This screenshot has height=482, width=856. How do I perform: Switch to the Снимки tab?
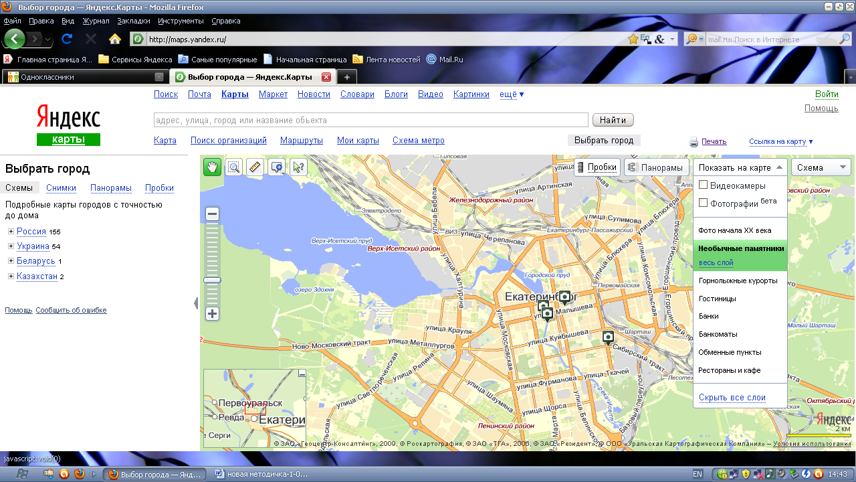[x=61, y=188]
